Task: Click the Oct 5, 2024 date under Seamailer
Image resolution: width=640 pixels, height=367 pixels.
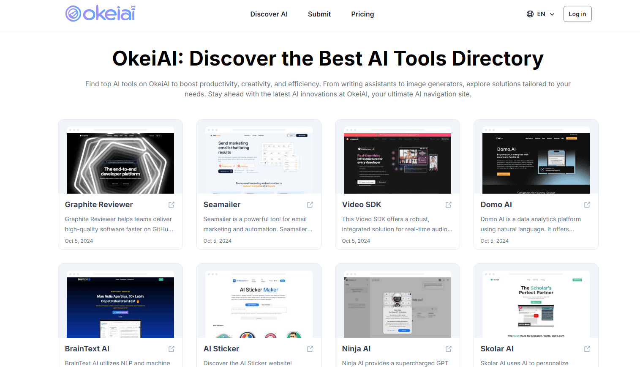Action: point(218,241)
